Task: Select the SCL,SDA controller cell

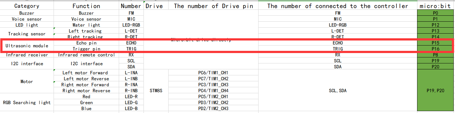Action: pos(338,91)
